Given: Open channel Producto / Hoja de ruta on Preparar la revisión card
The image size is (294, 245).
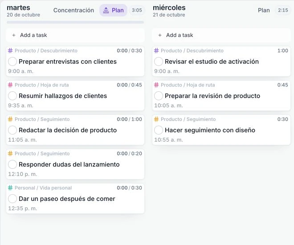Looking at the screenshot, I should tap(188, 85).
